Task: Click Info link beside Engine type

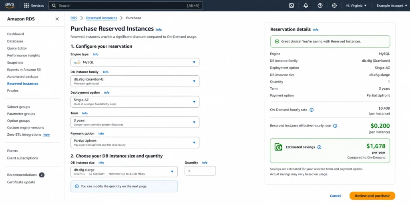Action: [95, 54]
